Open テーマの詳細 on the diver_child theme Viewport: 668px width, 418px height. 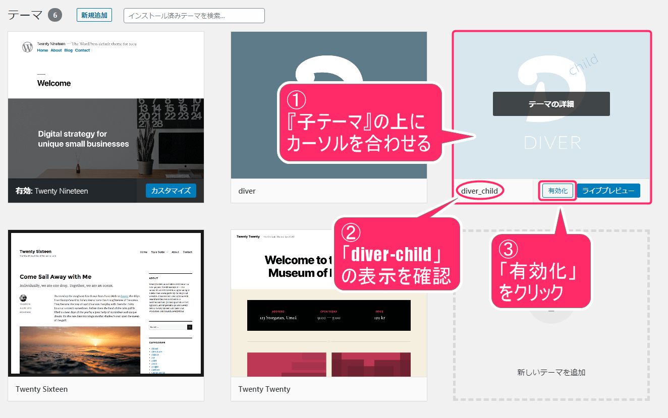pos(551,104)
